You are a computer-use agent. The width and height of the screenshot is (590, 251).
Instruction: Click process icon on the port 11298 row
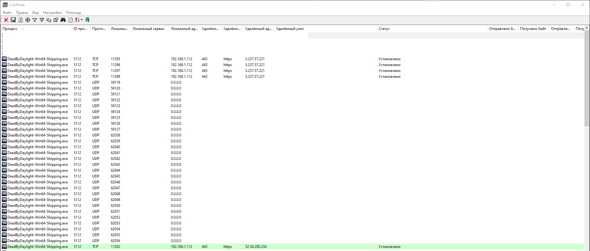pyautogui.click(x=4, y=76)
